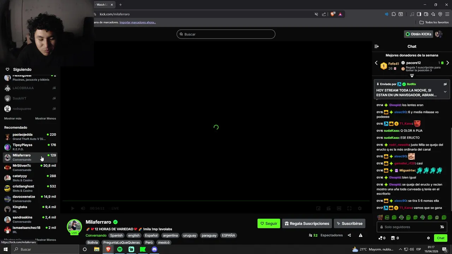Open MrStivenTc recommended channel
This screenshot has width=452, height=254.
pos(30,168)
